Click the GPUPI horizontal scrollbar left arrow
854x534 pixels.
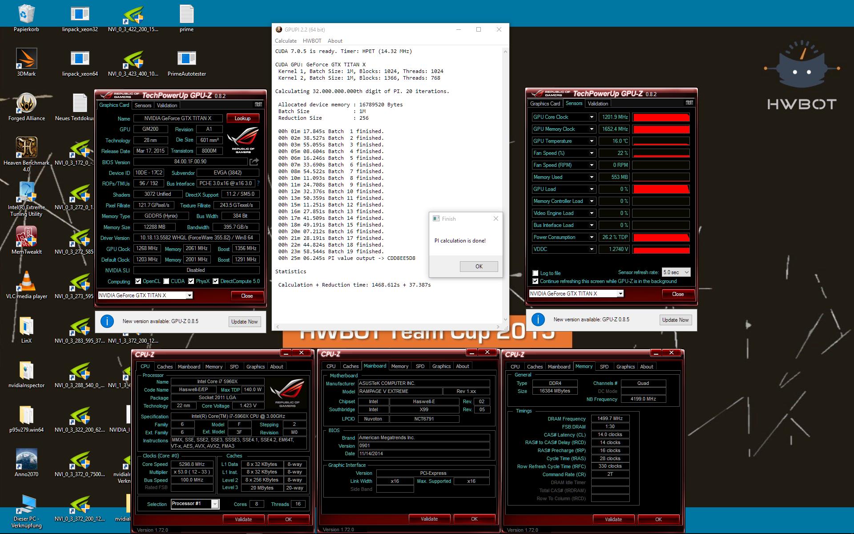click(277, 327)
